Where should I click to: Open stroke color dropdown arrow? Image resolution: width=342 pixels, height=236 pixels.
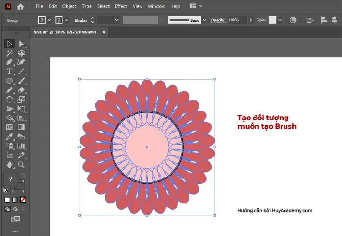66,20
